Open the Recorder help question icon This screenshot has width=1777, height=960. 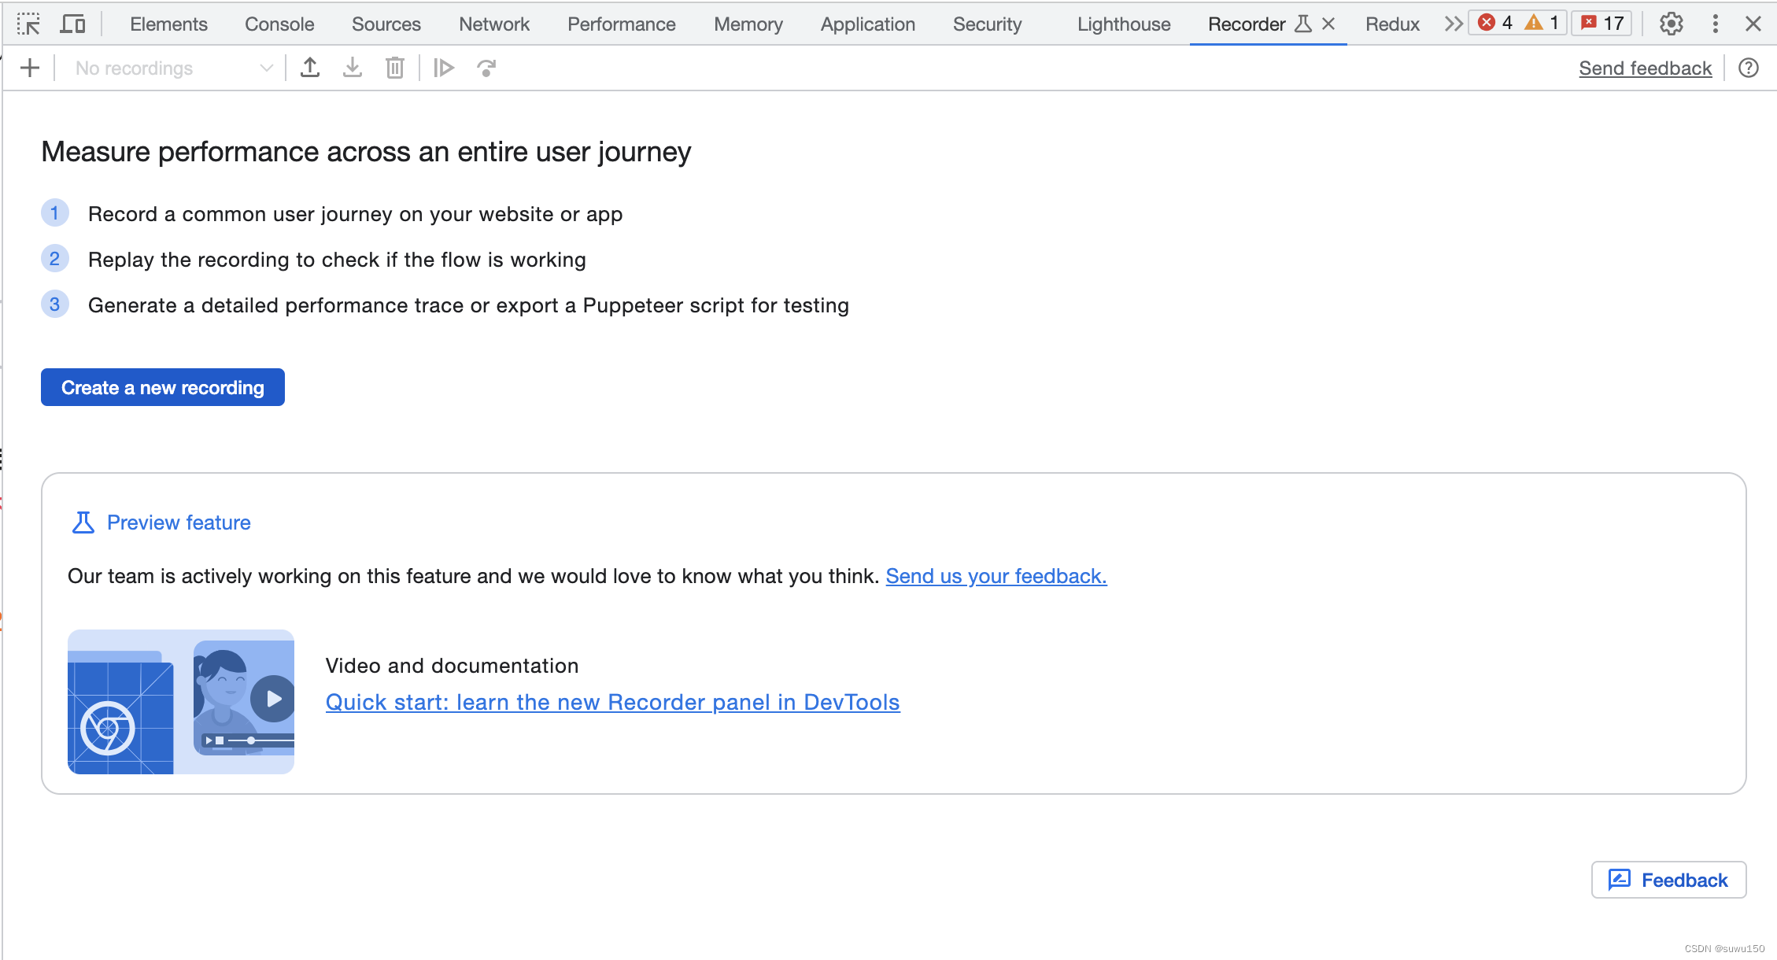click(x=1749, y=68)
